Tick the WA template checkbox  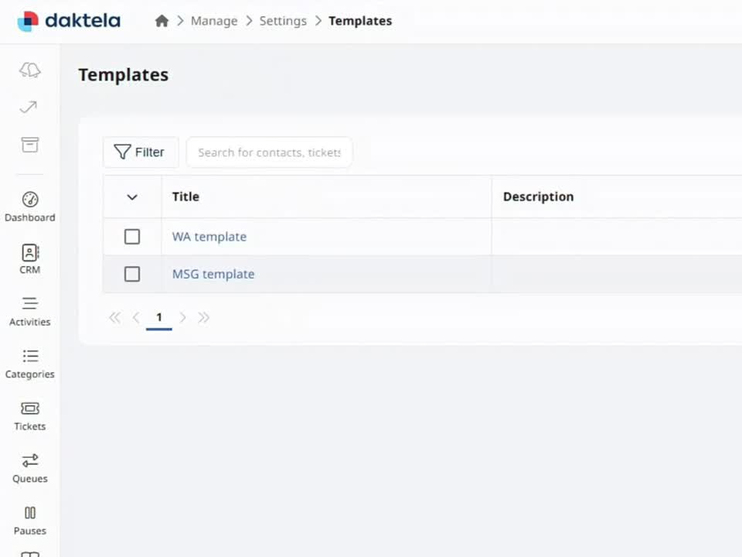[x=132, y=237]
